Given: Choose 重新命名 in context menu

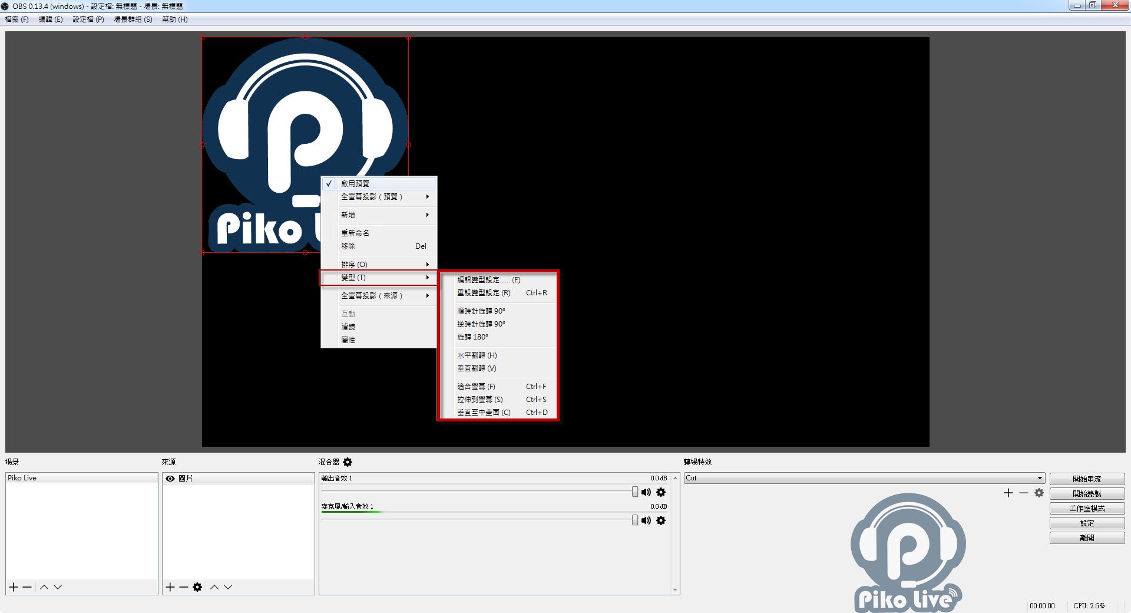Looking at the screenshot, I should (x=379, y=233).
